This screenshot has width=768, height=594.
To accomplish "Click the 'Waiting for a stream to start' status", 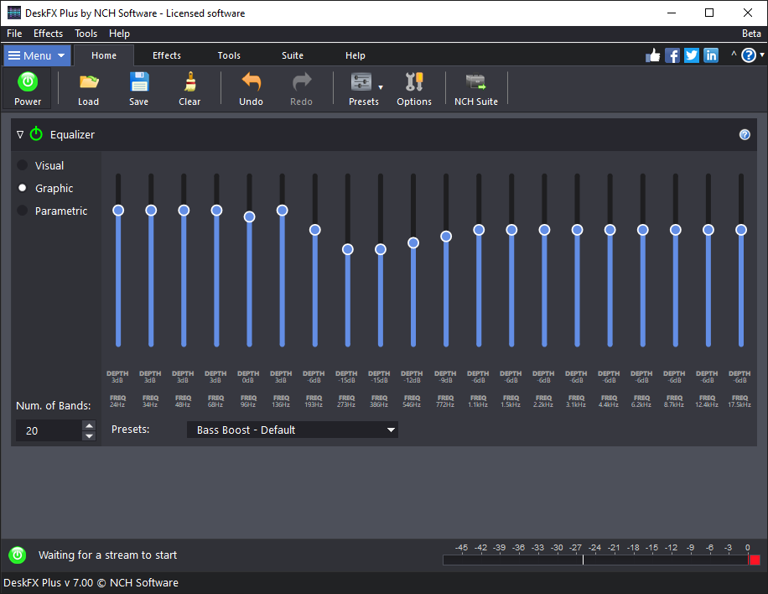I will coord(108,555).
